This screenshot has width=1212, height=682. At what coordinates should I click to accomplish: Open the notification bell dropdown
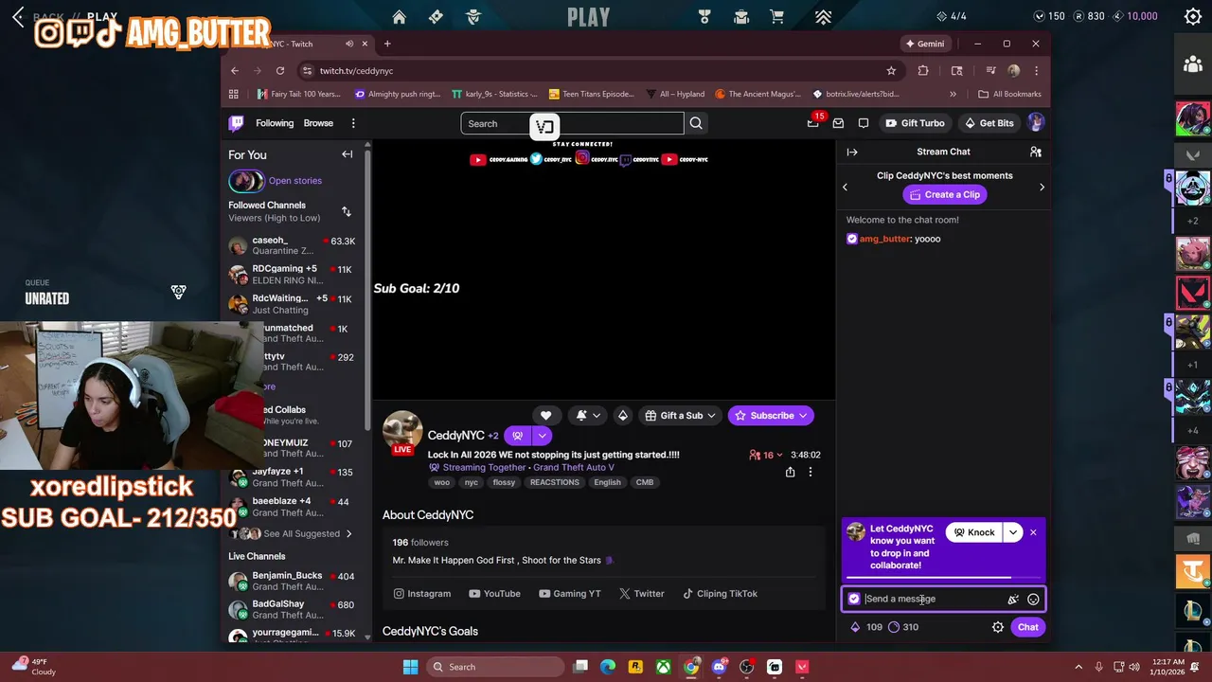[x=587, y=415]
